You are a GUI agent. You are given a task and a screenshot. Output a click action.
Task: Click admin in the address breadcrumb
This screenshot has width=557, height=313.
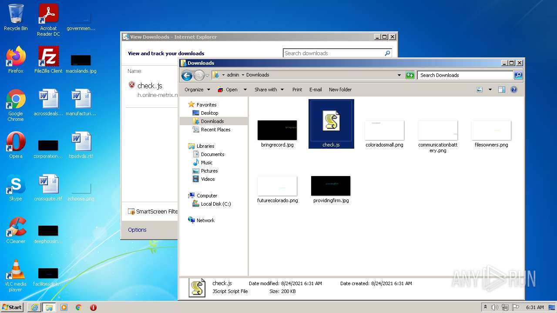click(x=233, y=75)
